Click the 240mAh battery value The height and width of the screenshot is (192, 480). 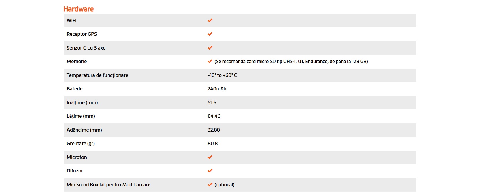217,89
